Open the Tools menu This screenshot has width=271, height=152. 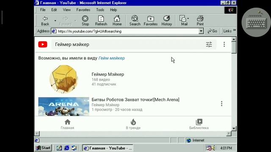click(x=100, y=10)
